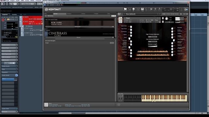Toggle the Open Bass organ stop
Viewport: 209px width, 117px height.
pos(131,27)
